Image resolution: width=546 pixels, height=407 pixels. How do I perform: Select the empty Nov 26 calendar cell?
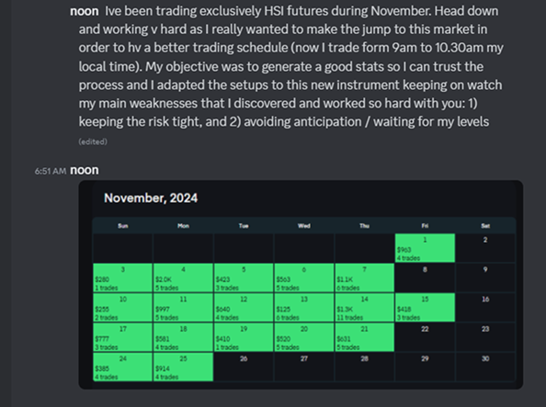pyautogui.click(x=244, y=367)
